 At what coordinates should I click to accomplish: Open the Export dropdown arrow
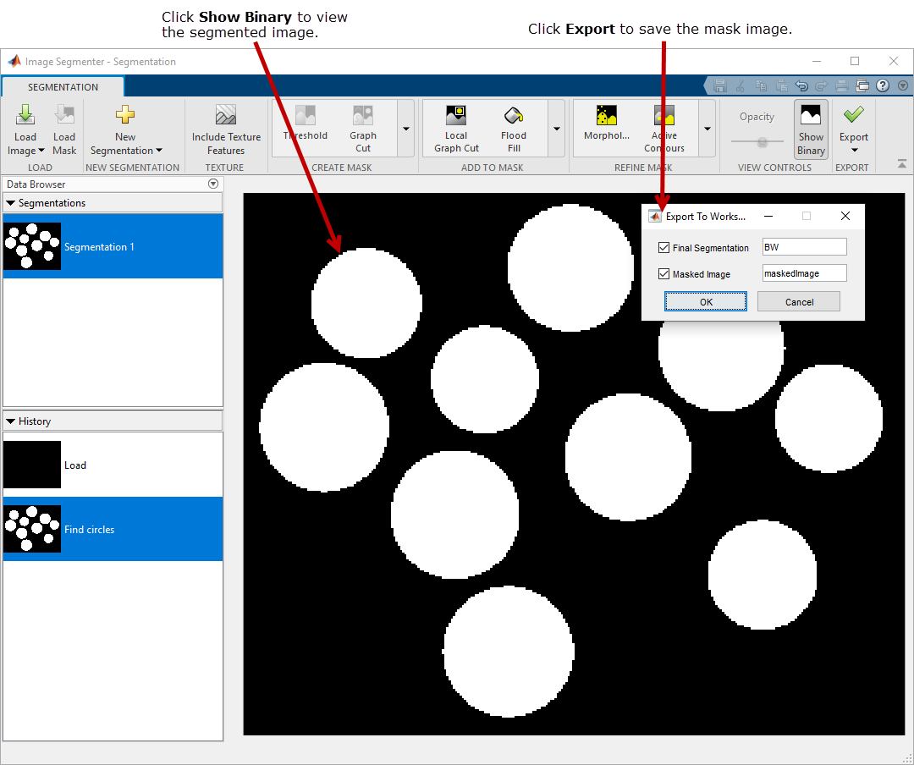click(854, 151)
